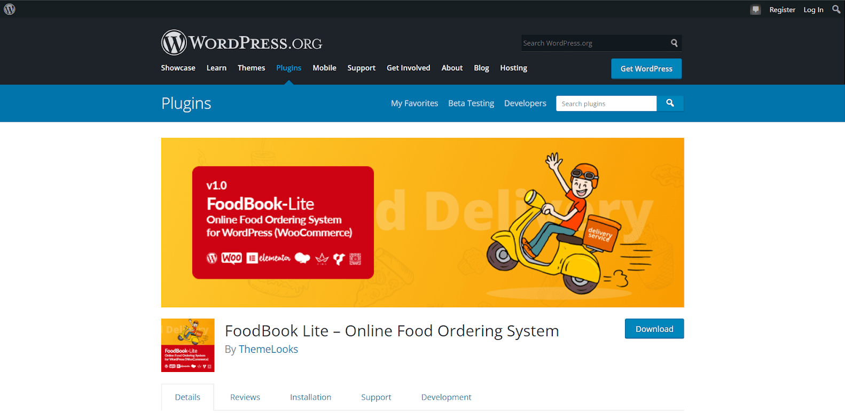Open the notifications bubble icon

pyautogui.click(x=755, y=10)
